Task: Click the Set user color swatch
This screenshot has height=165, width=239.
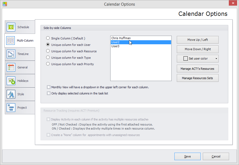Action: click(x=186, y=58)
